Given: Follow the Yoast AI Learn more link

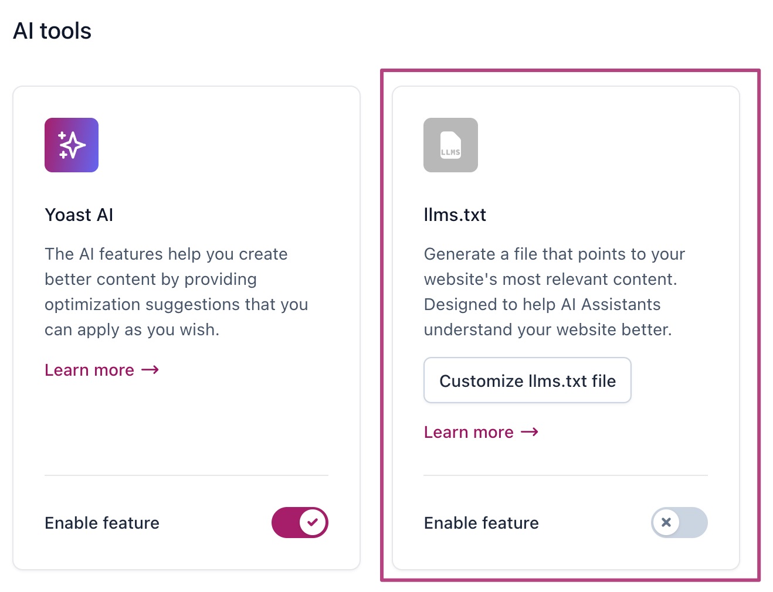Looking at the screenshot, I should click(x=90, y=370).
